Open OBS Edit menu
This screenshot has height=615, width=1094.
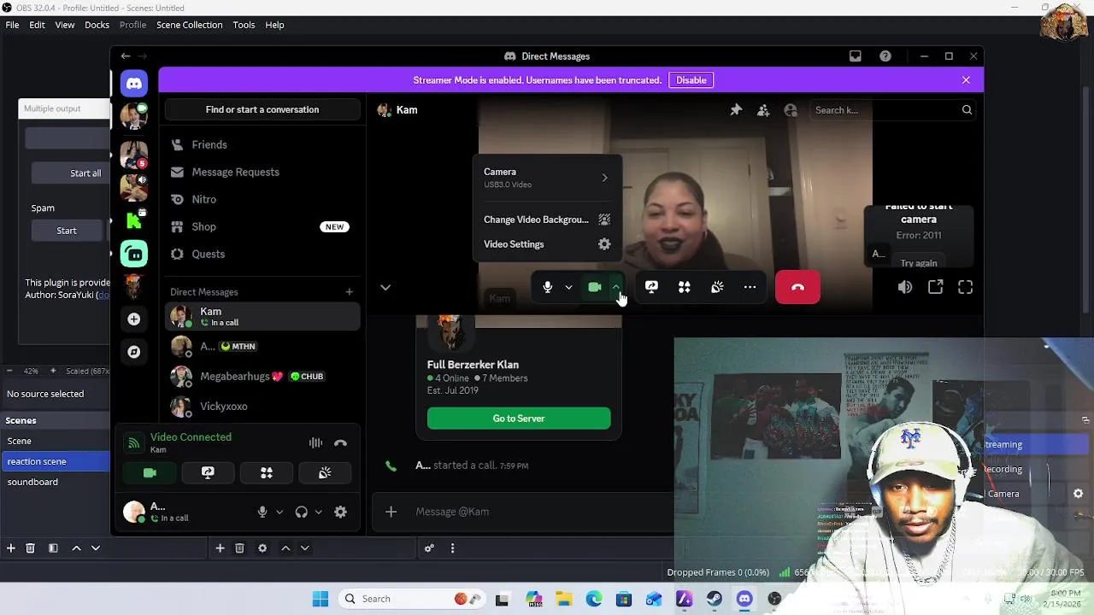click(x=37, y=25)
